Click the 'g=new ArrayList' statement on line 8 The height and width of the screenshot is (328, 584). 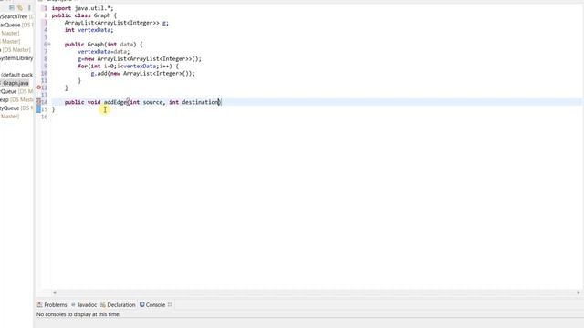click(x=140, y=58)
